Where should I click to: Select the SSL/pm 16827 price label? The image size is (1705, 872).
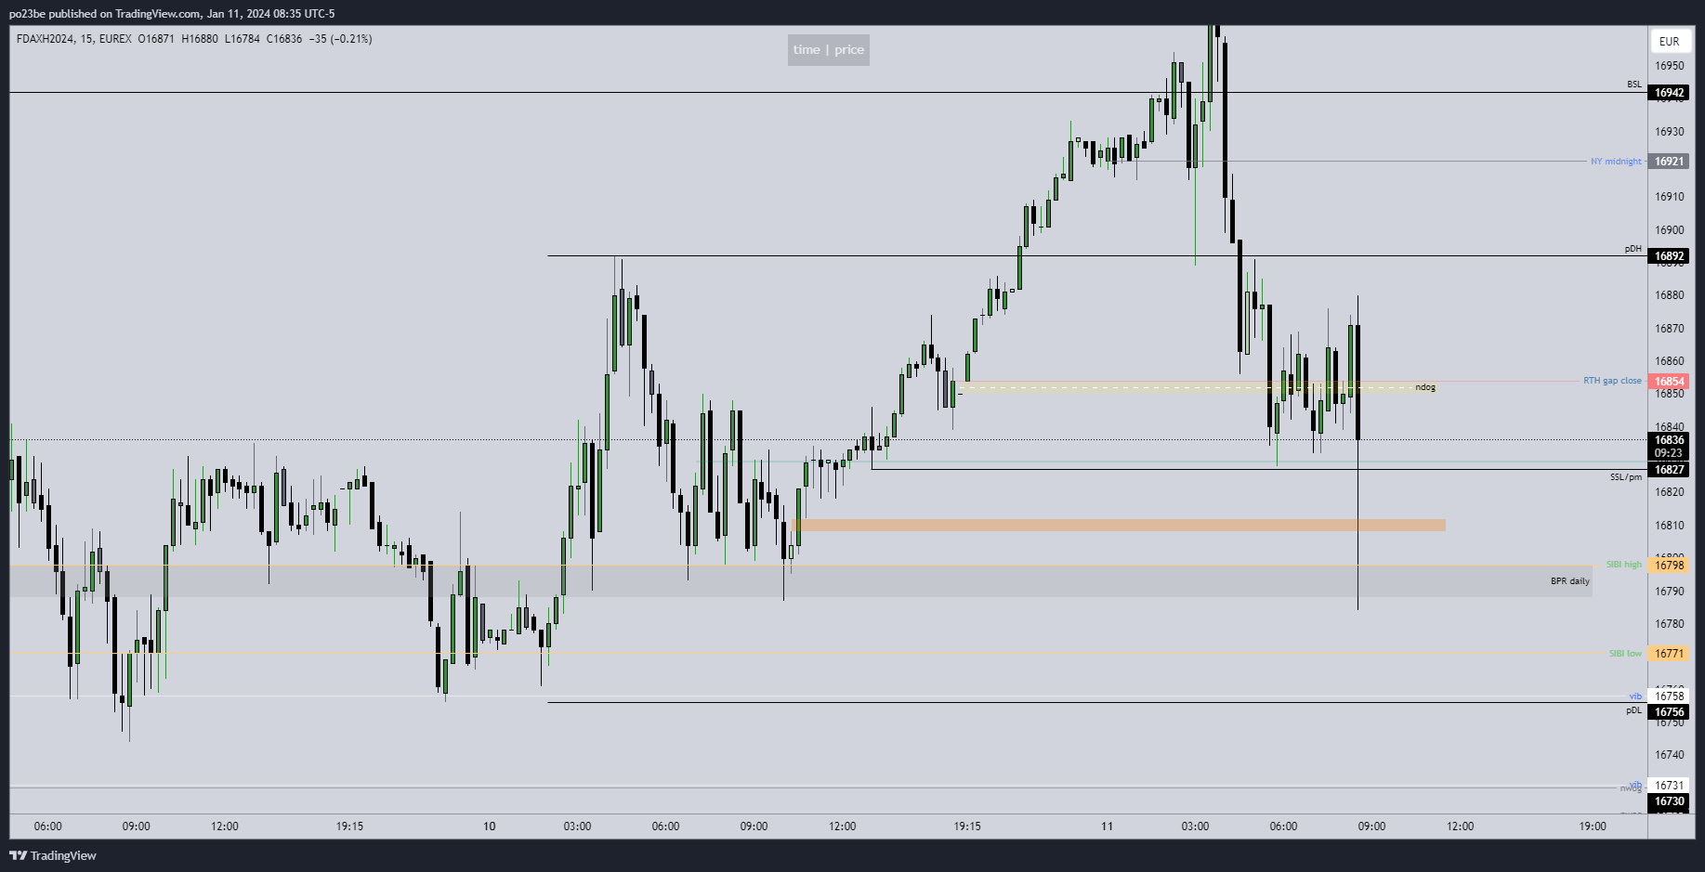click(x=1669, y=470)
